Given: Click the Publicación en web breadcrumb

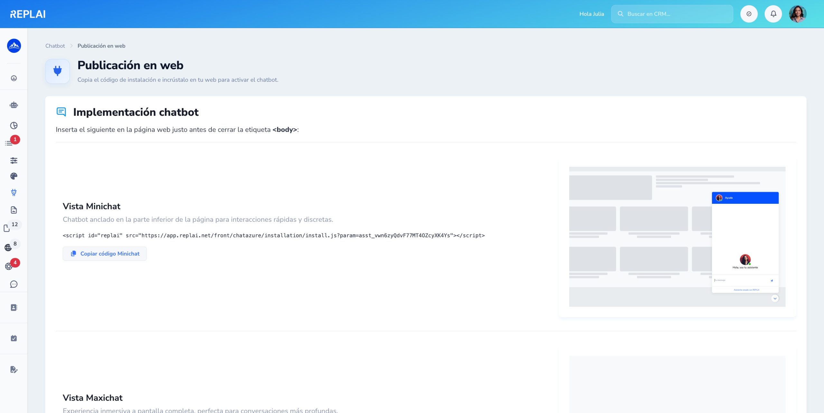Looking at the screenshot, I should [101, 46].
